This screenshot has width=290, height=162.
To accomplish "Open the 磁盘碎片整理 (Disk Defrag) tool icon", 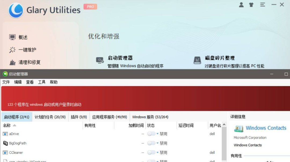I will click(x=197, y=60).
